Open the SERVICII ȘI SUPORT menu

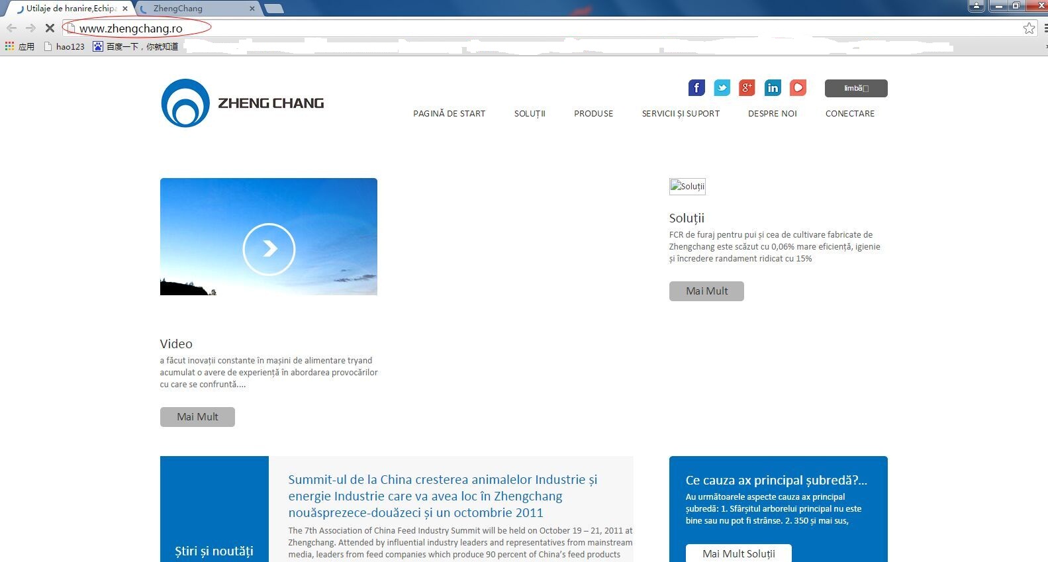click(681, 114)
